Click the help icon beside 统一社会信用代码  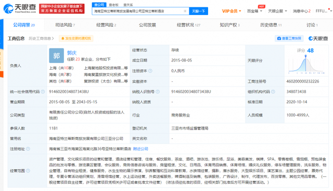tap(43, 92)
